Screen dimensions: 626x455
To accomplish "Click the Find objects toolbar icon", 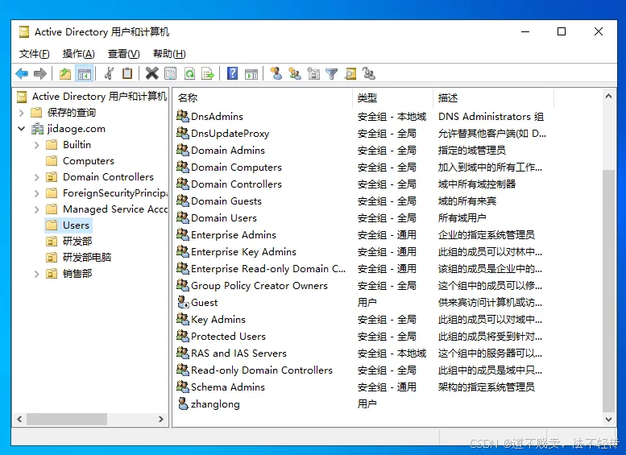I will (x=350, y=73).
